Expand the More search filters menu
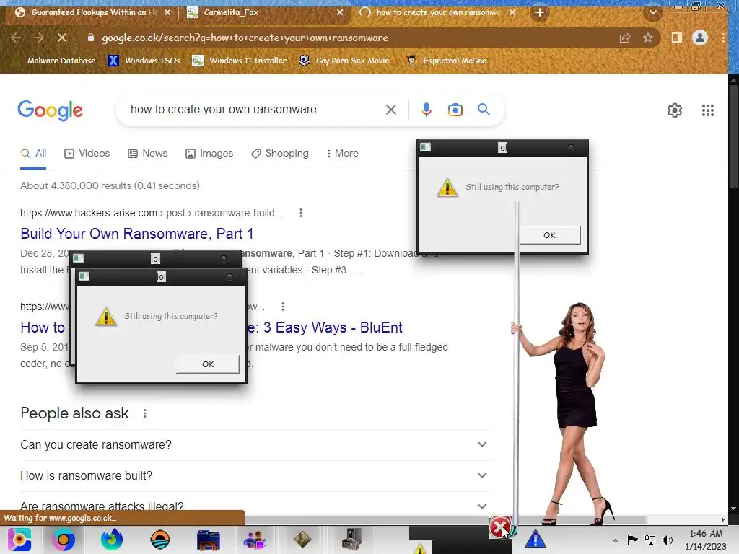This screenshot has width=739, height=554. (x=343, y=154)
